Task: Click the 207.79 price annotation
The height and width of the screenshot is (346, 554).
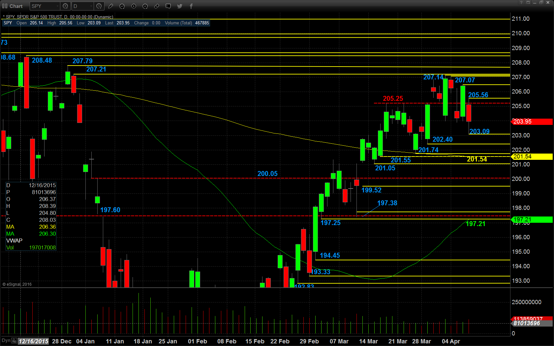Action: click(82, 61)
